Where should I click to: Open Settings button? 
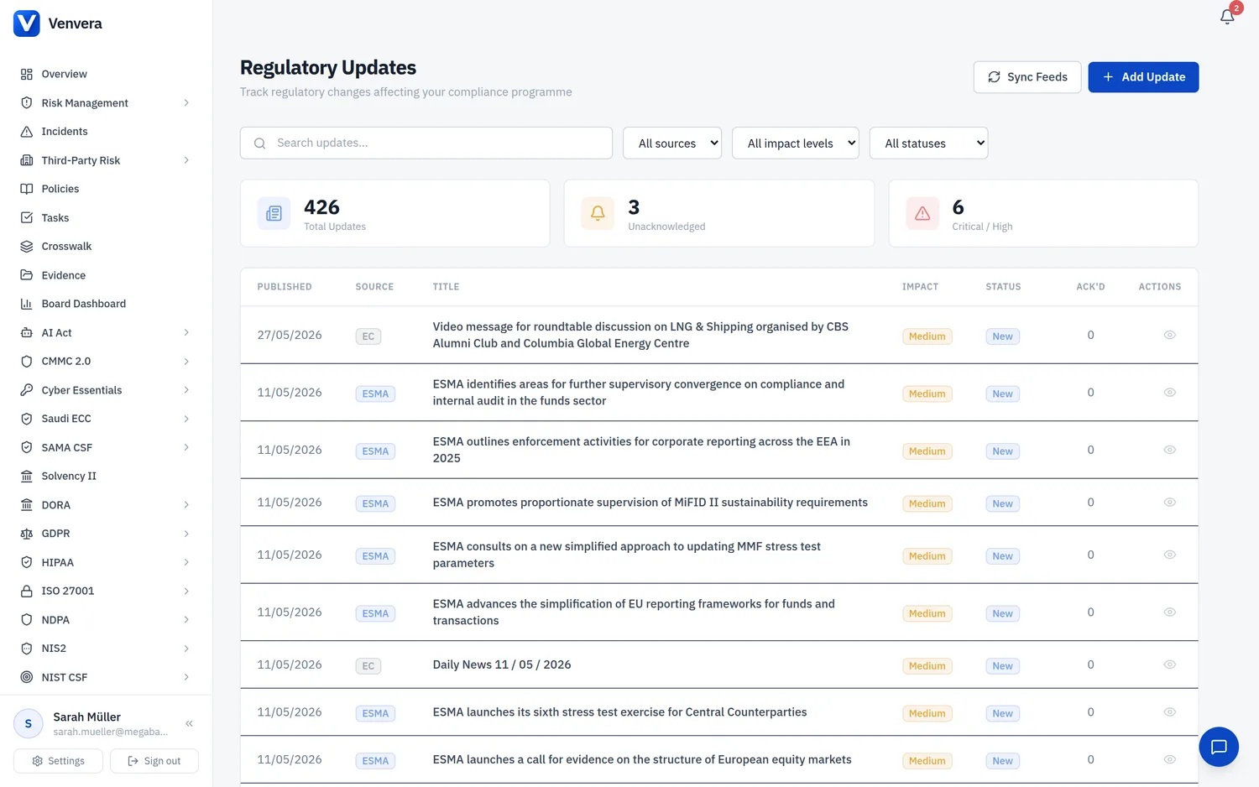(58, 761)
